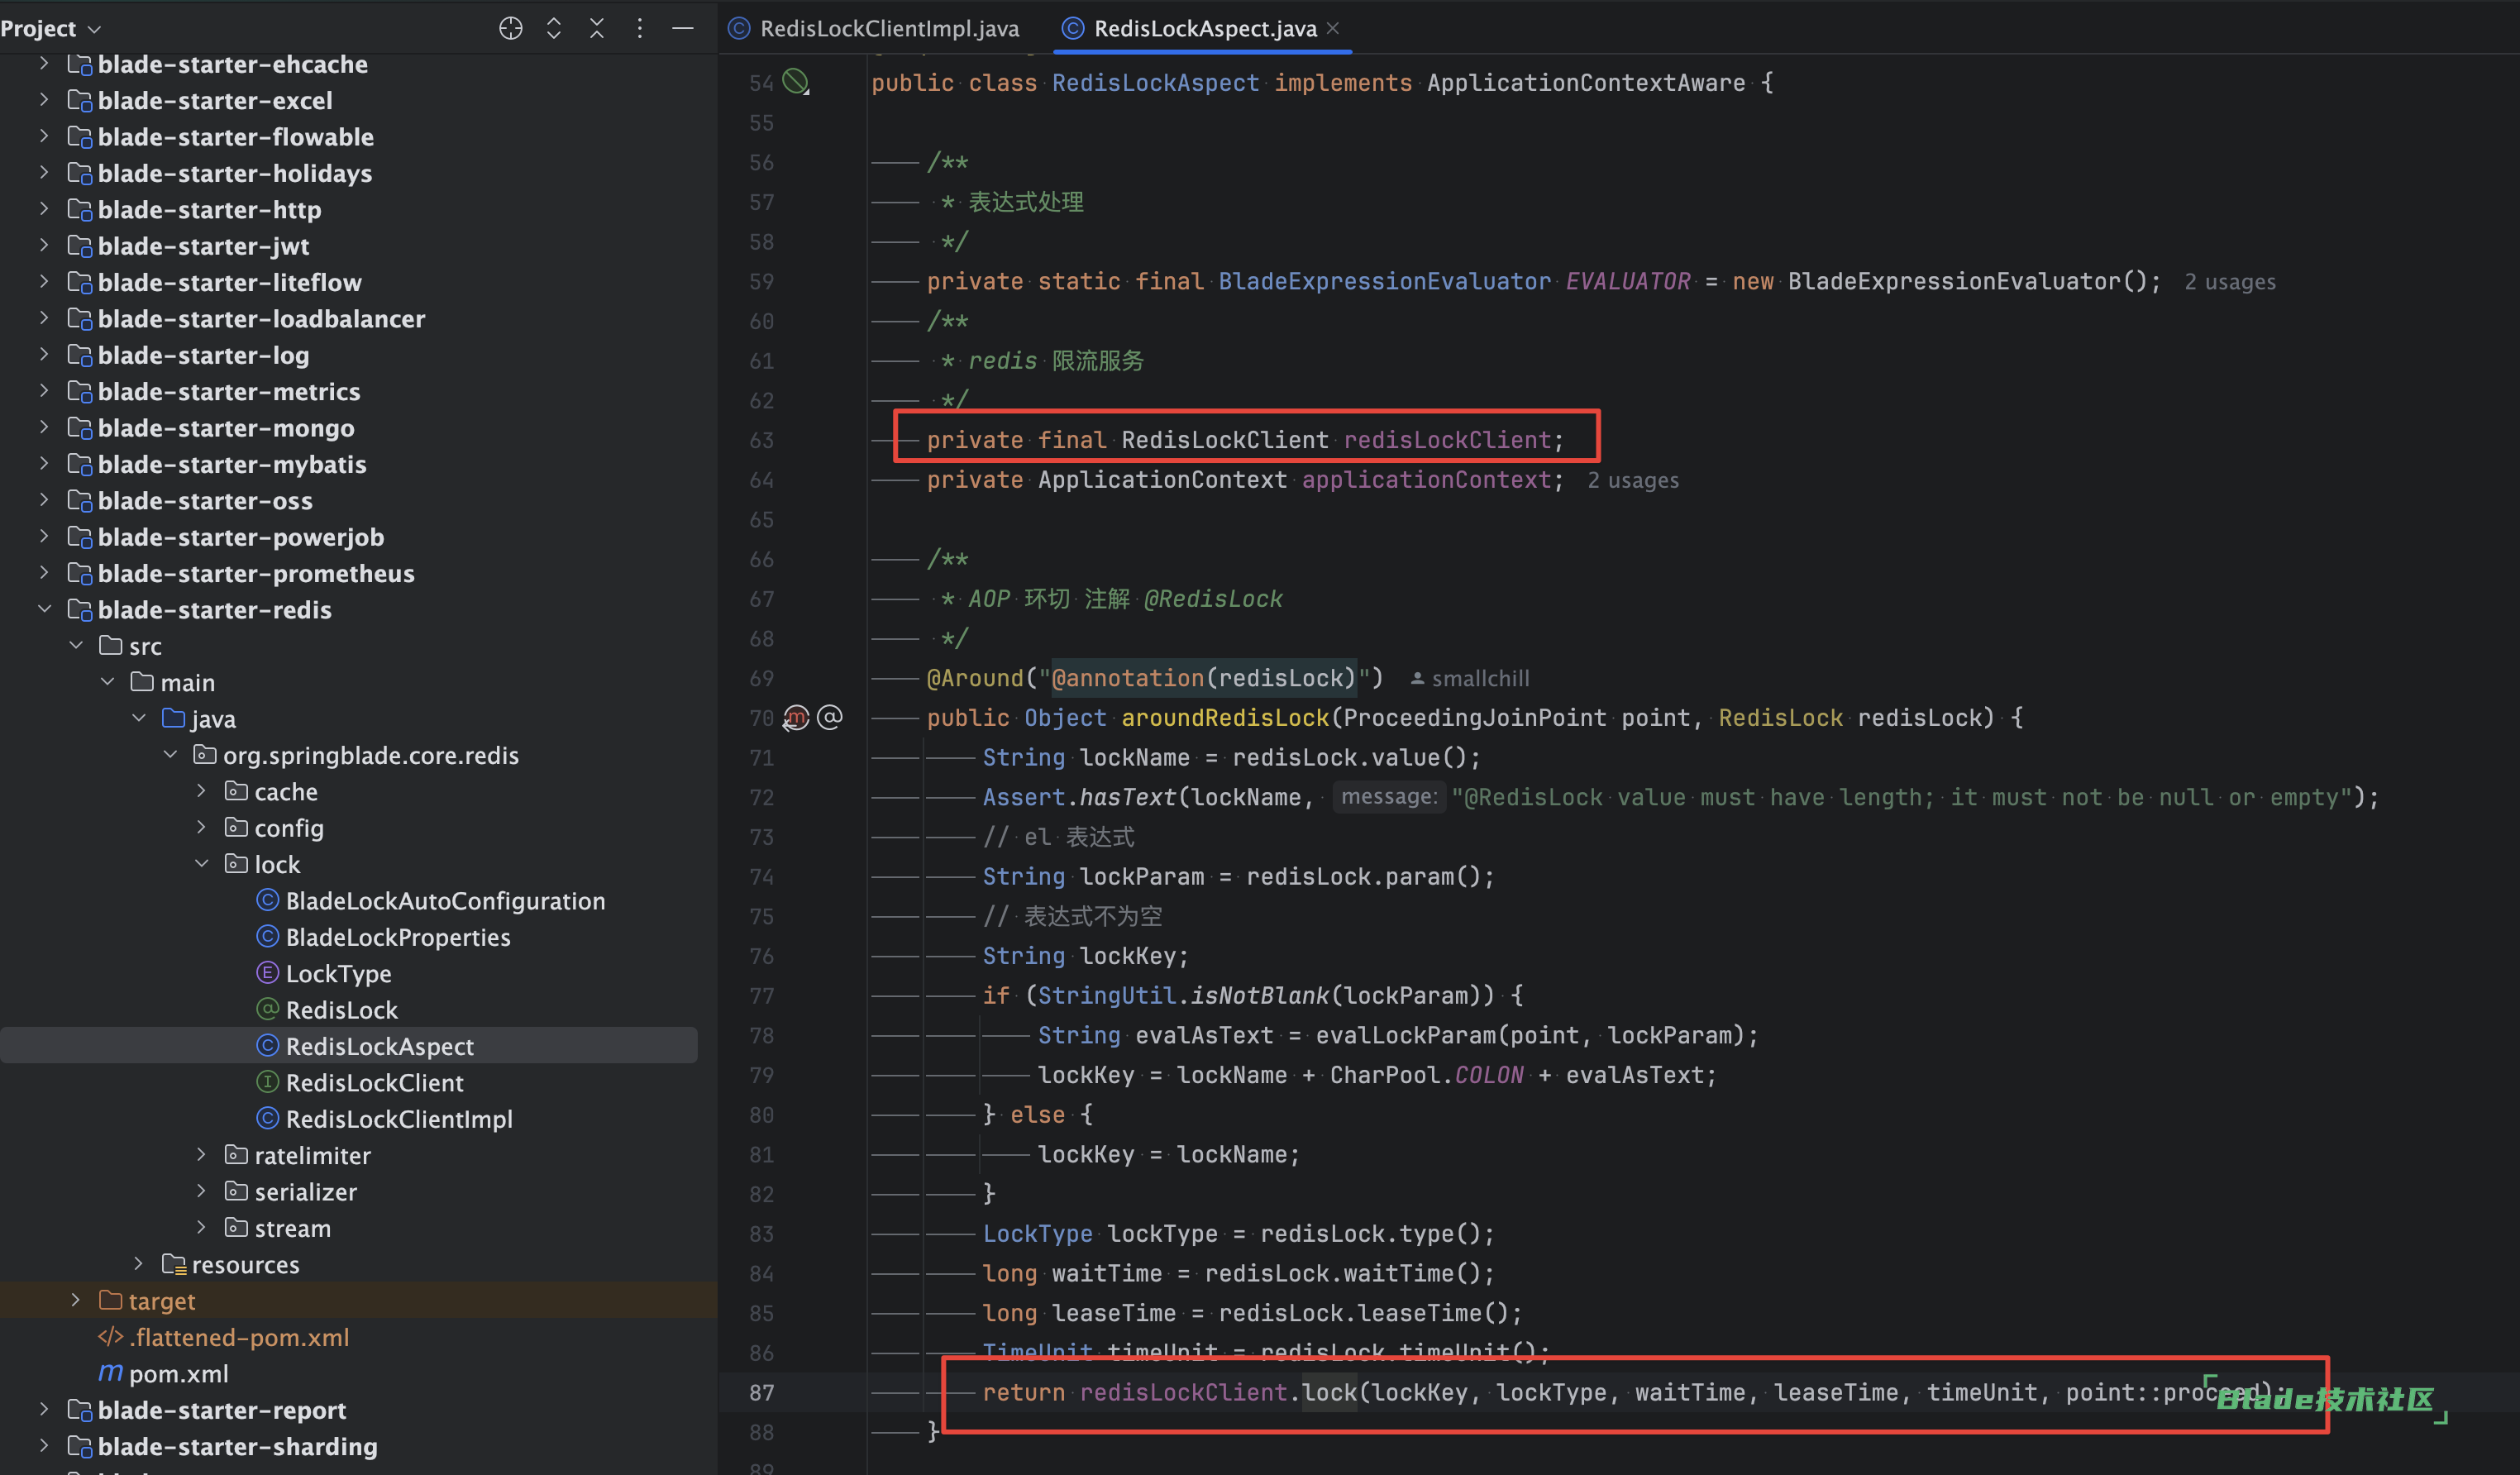Collapse the src folder
The image size is (2520, 1475).
click(76, 646)
